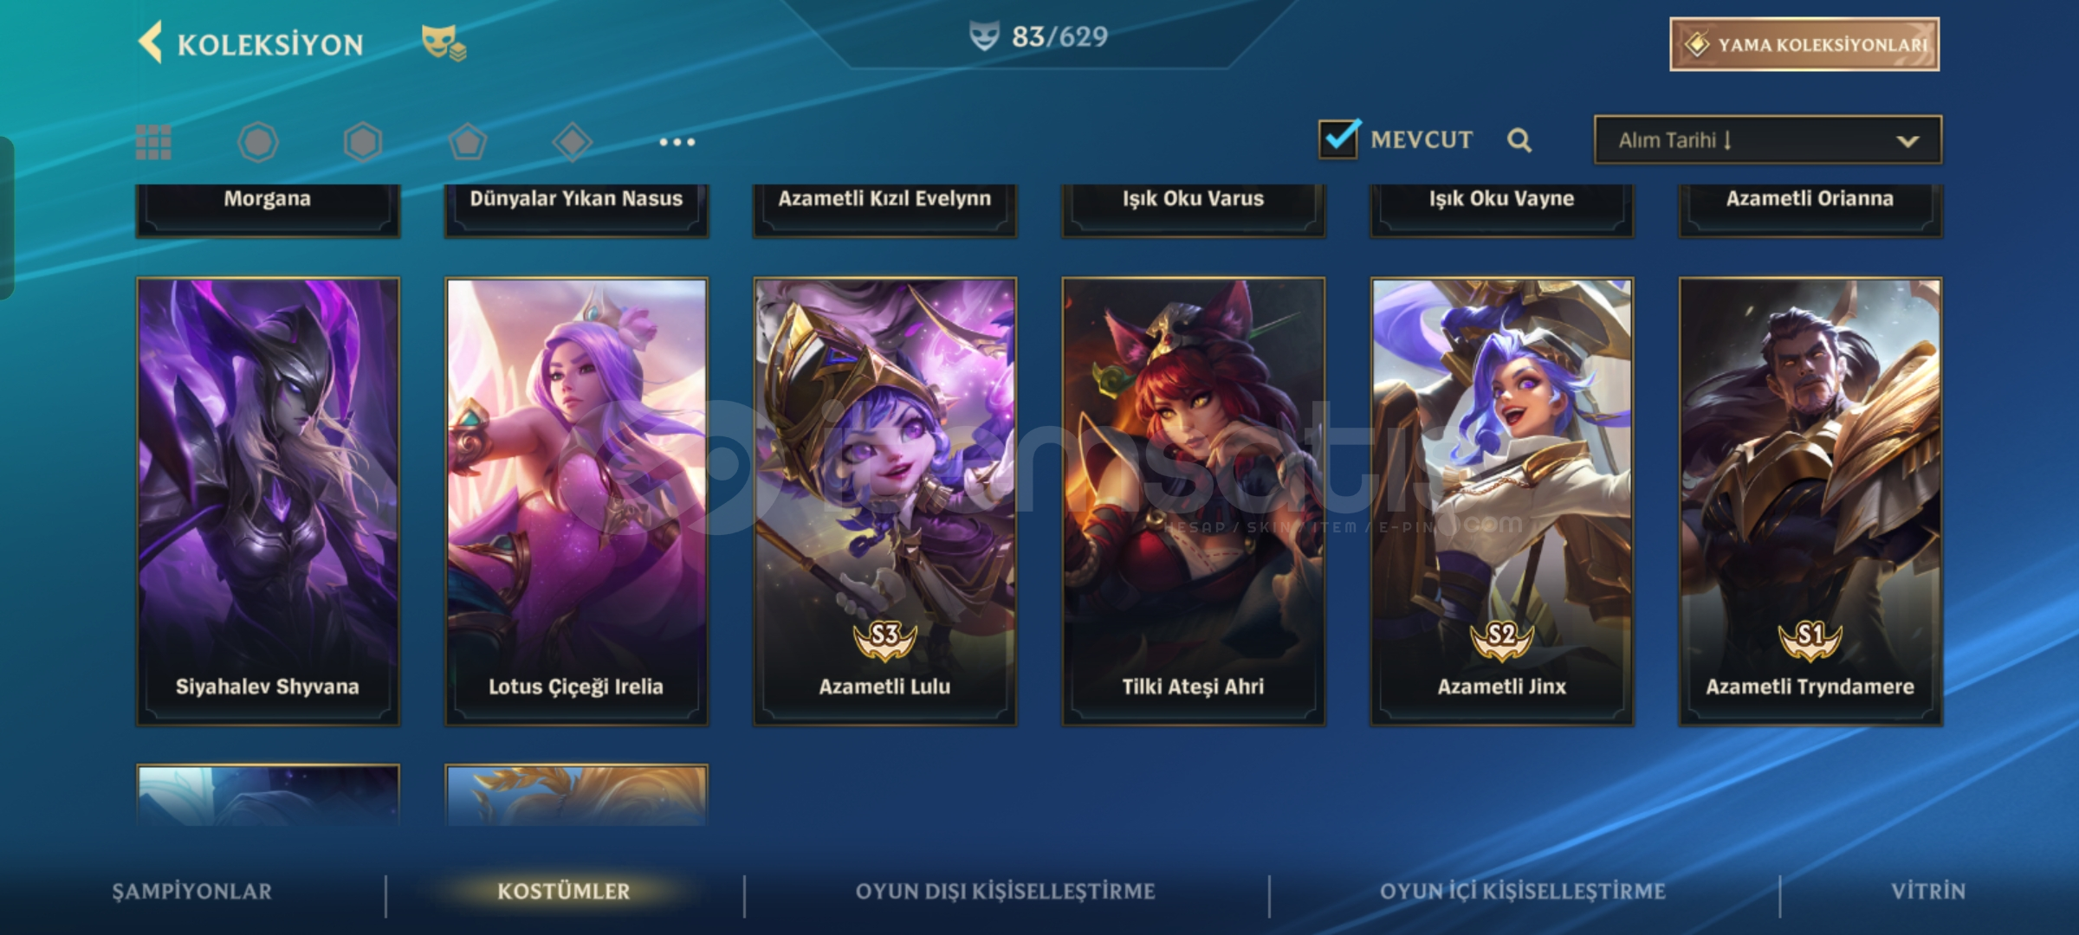Open the OYUN DIŞI KİŞİSELLEŞTİRME tab

(1005, 892)
